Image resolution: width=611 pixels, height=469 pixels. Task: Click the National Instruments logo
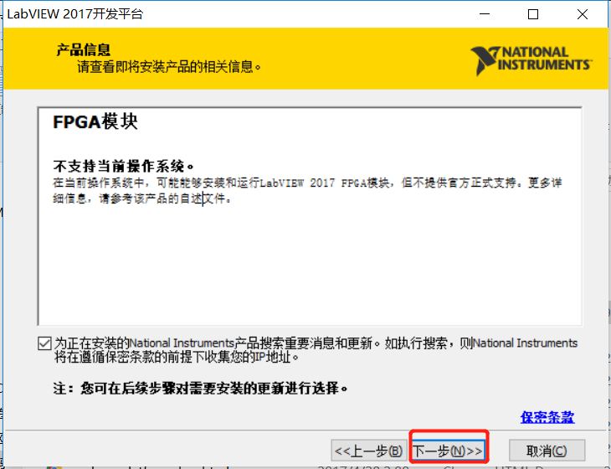(531, 60)
